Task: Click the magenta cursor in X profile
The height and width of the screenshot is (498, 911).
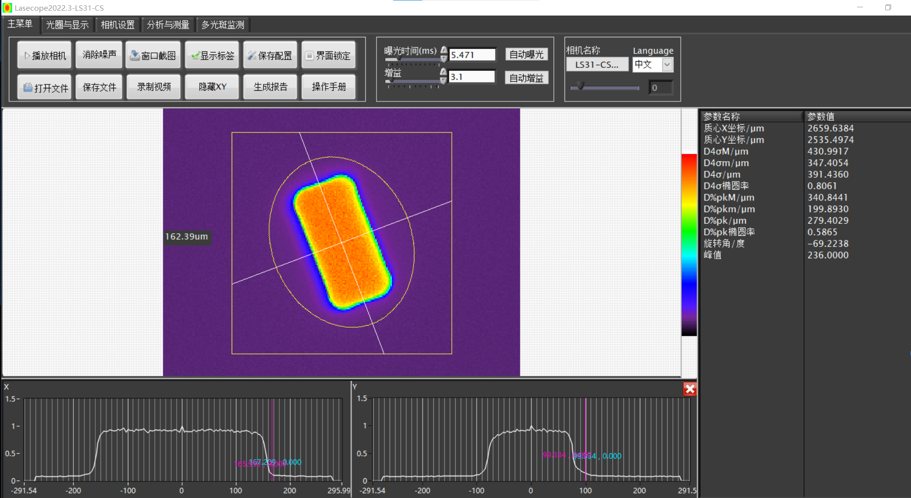Action: pos(273,439)
